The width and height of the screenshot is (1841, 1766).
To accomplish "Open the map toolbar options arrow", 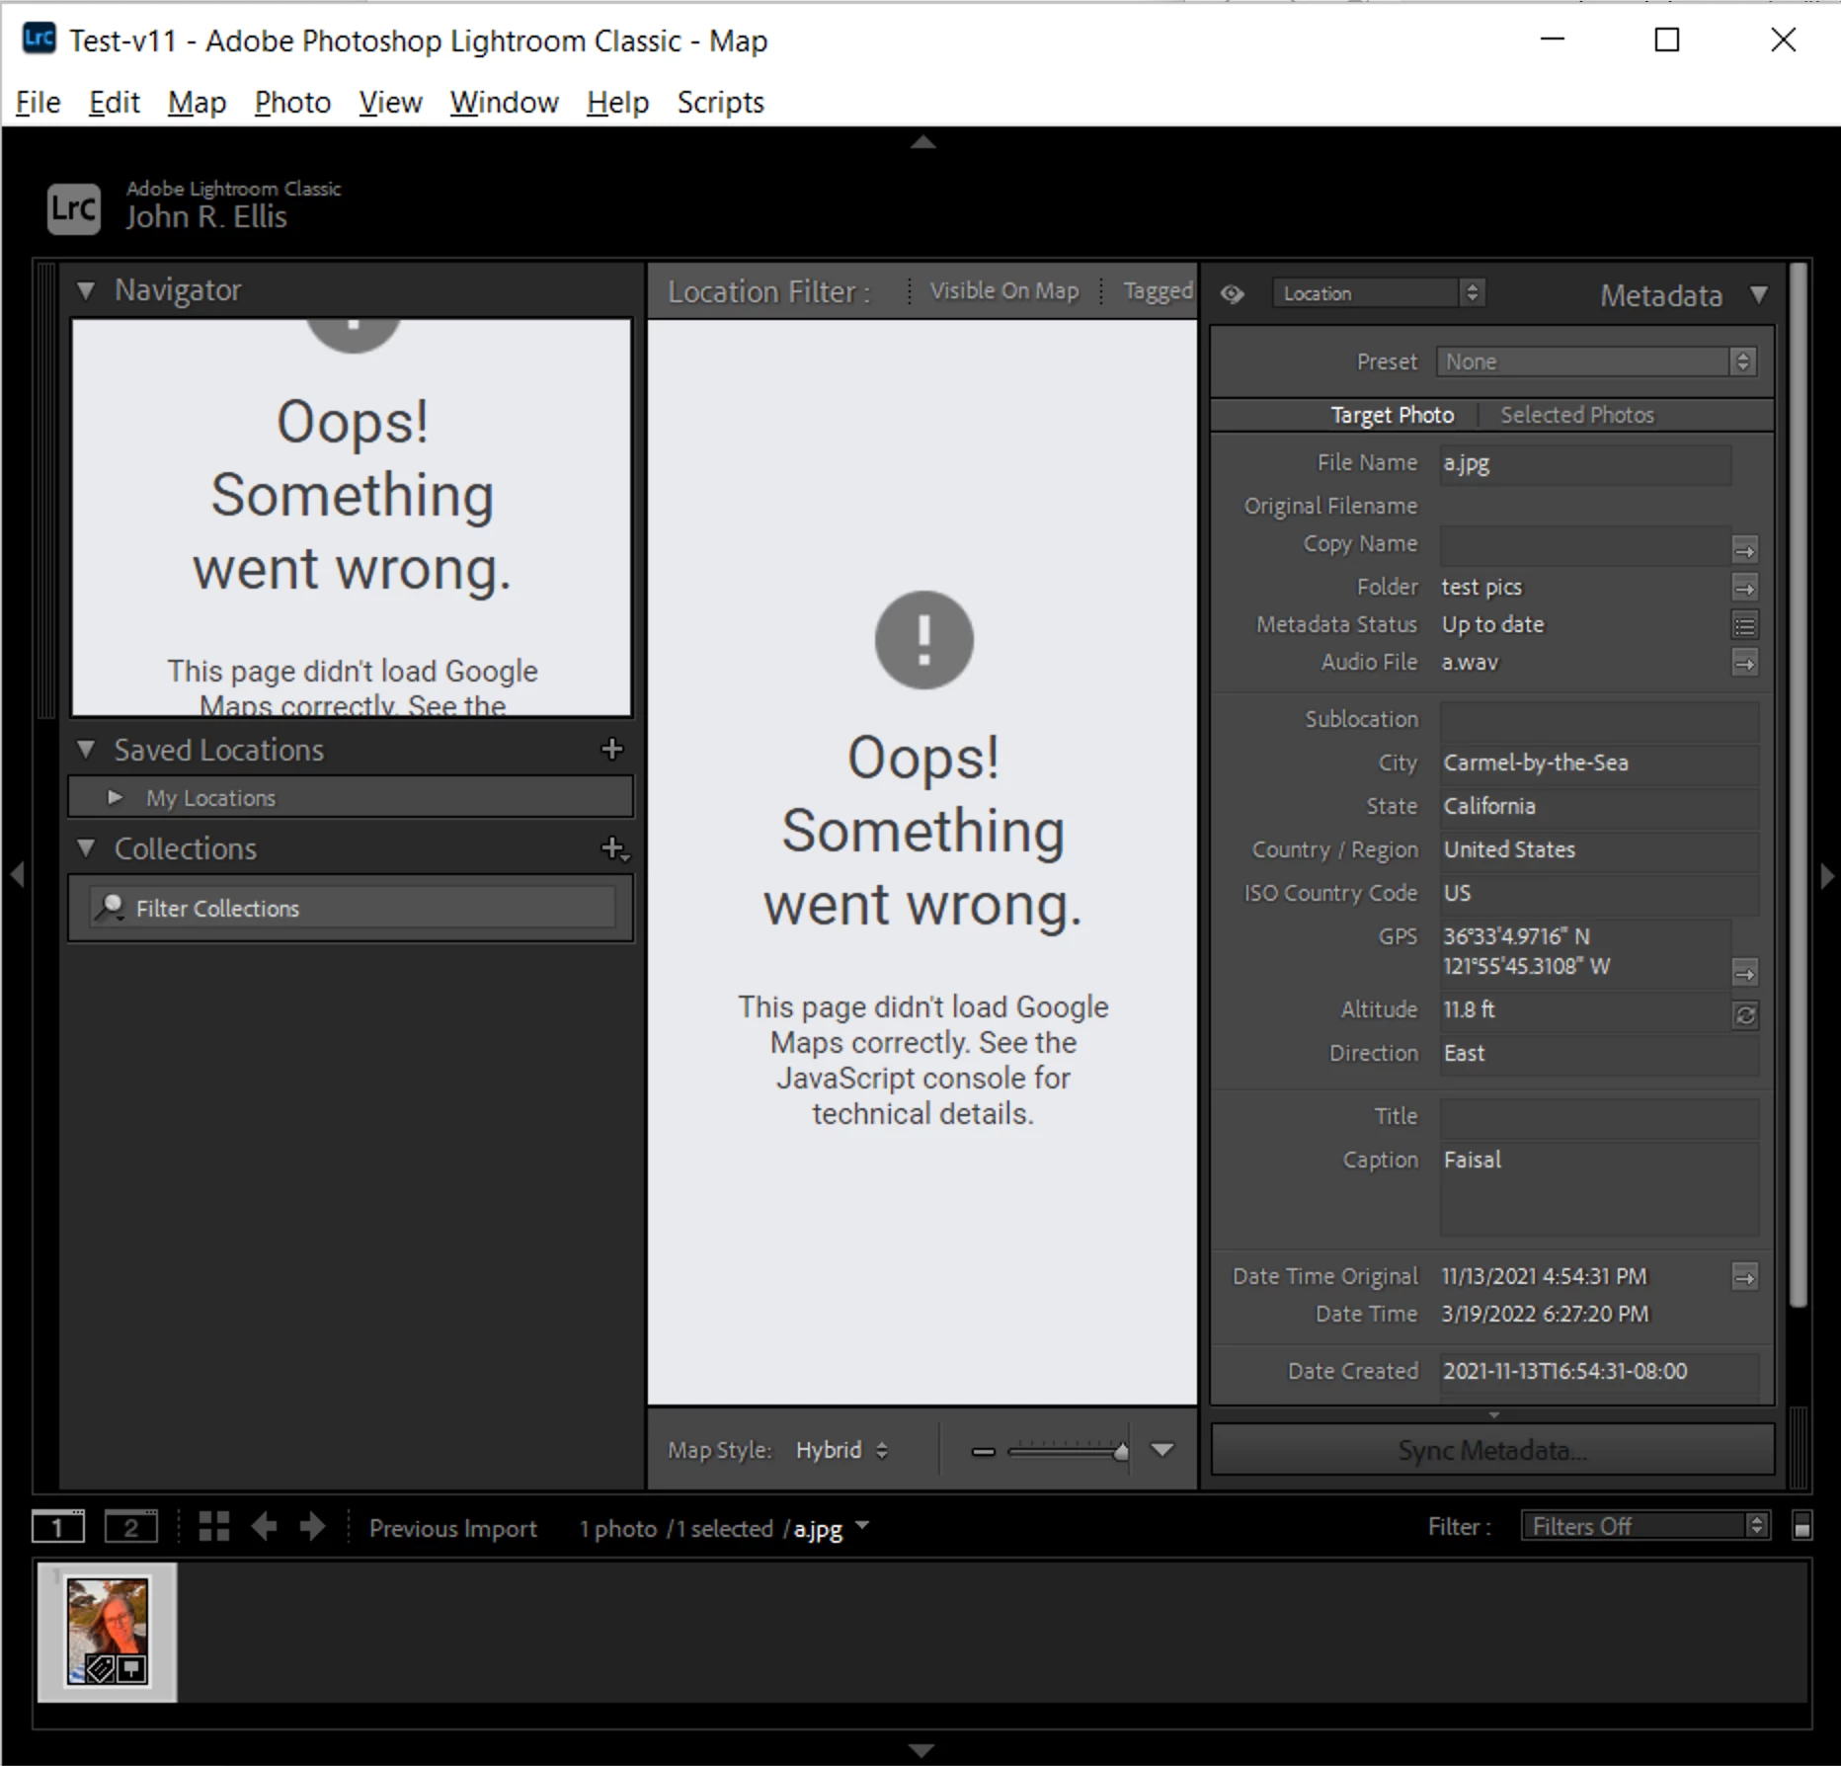I will click(x=1162, y=1450).
